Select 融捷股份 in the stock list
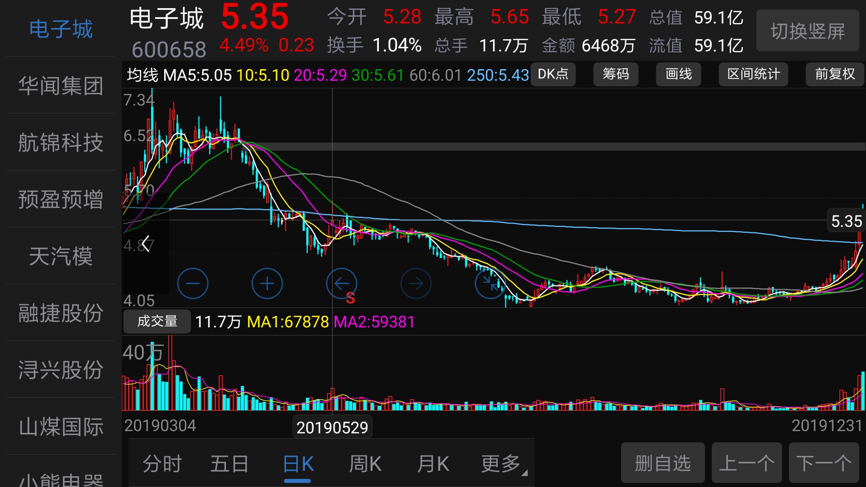 coord(61,313)
